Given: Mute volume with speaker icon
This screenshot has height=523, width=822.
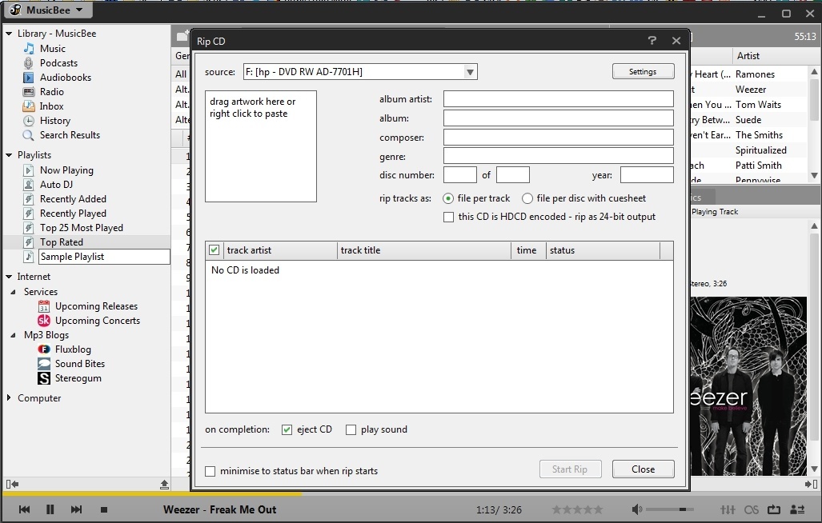Looking at the screenshot, I should coord(636,509).
